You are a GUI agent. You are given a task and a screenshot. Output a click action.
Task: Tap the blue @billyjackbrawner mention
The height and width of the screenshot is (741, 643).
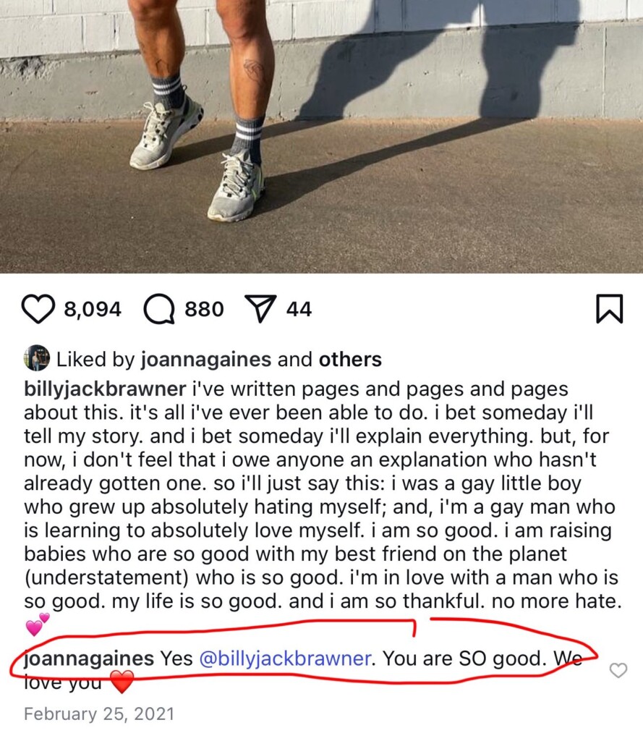tap(285, 659)
